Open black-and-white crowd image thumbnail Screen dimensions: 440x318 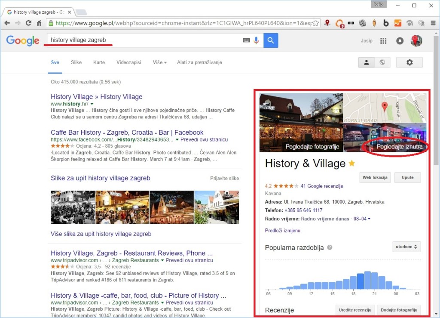point(73,207)
